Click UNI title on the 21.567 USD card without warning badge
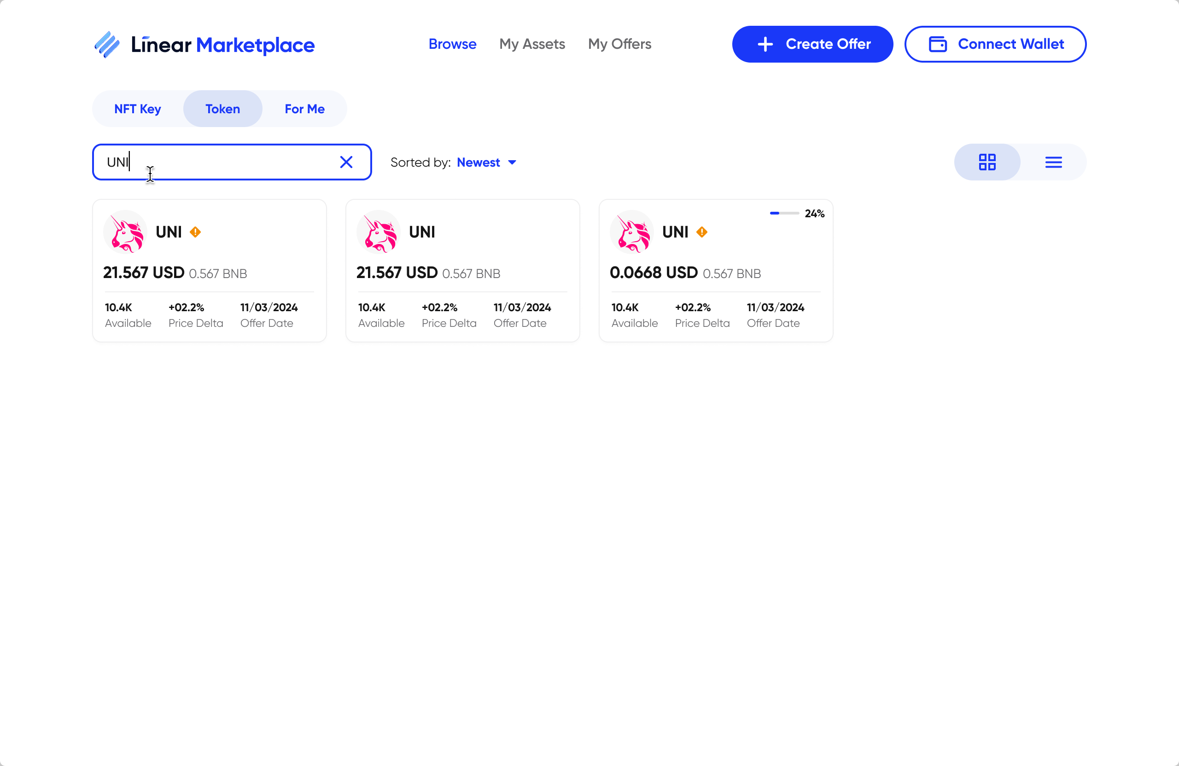This screenshot has width=1179, height=766. coord(421,232)
